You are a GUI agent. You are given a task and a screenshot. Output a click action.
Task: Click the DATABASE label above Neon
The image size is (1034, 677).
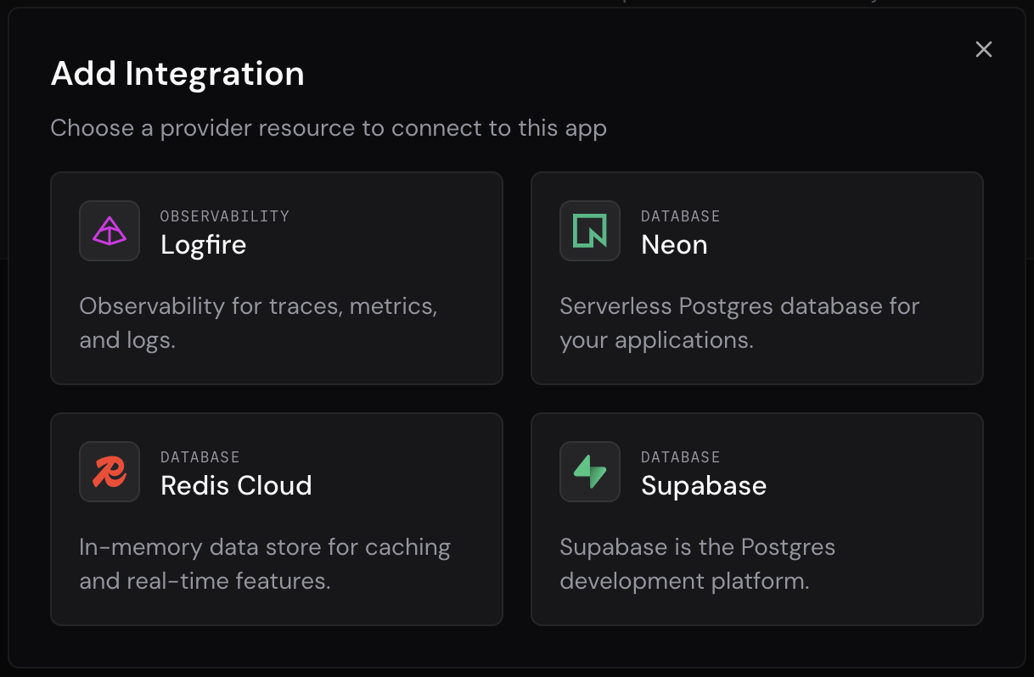[x=681, y=216]
